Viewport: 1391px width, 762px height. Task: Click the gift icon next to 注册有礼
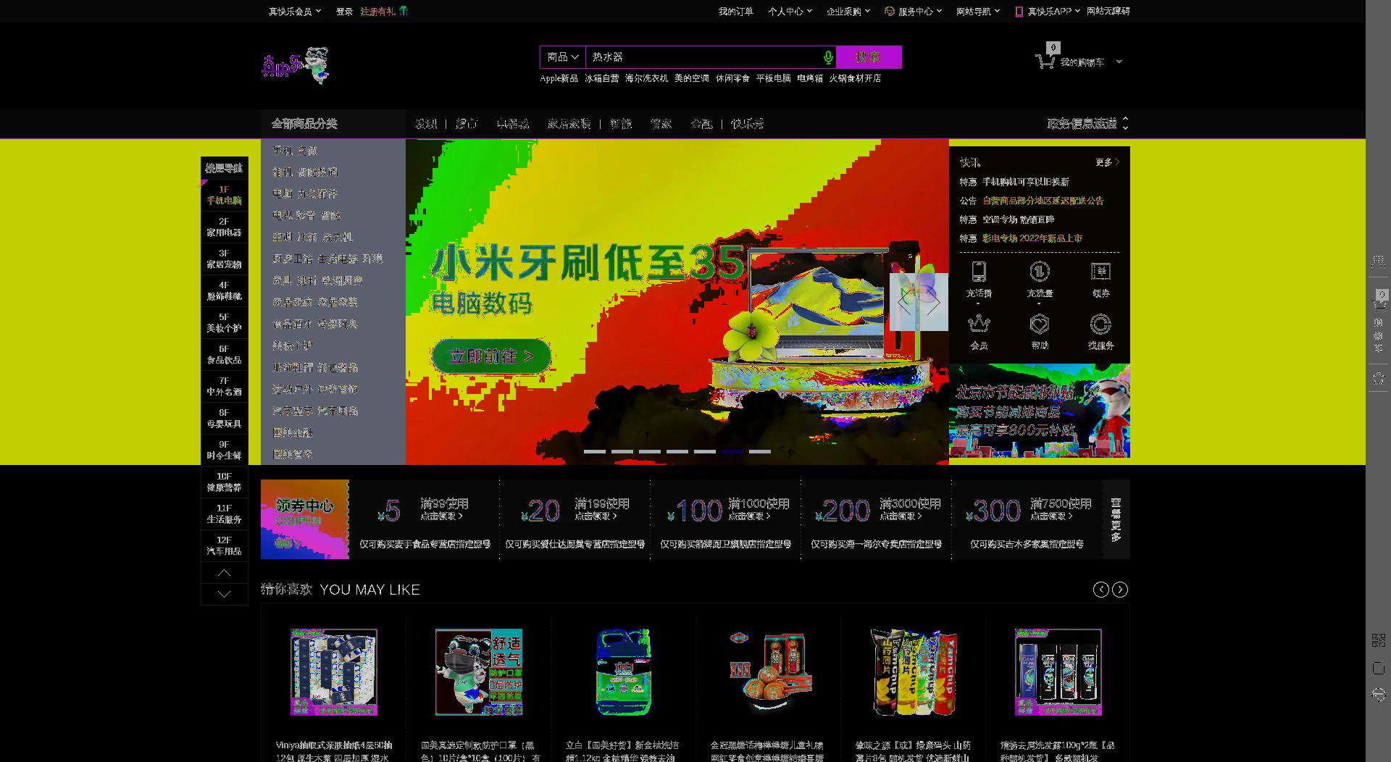tap(404, 11)
